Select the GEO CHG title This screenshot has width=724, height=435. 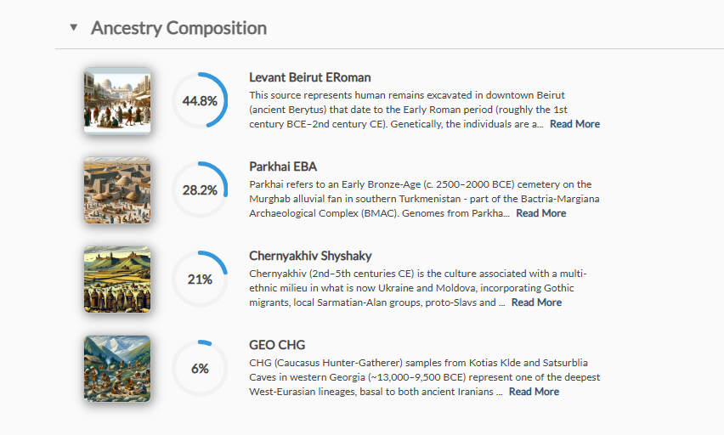coord(277,345)
